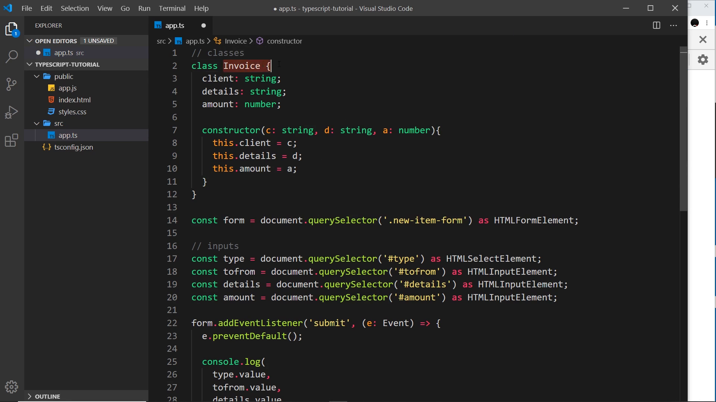Click the editor vertical scrollbar thumb

(x=684, y=129)
